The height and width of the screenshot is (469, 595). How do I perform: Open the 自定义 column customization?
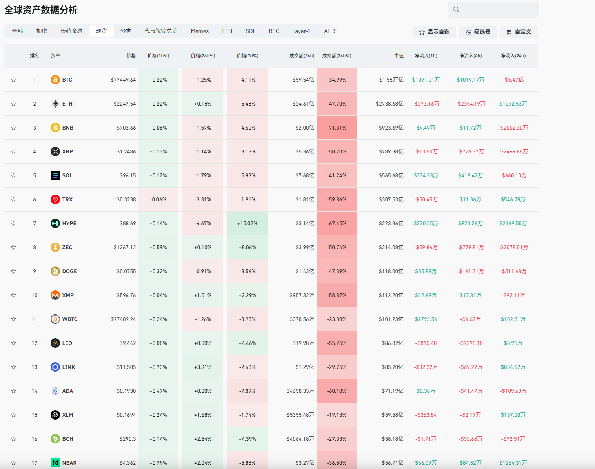[x=519, y=32]
